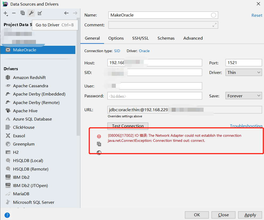Select MariaDB driver
This screenshot has height=220, width=264.
click(x=21, y=194)
